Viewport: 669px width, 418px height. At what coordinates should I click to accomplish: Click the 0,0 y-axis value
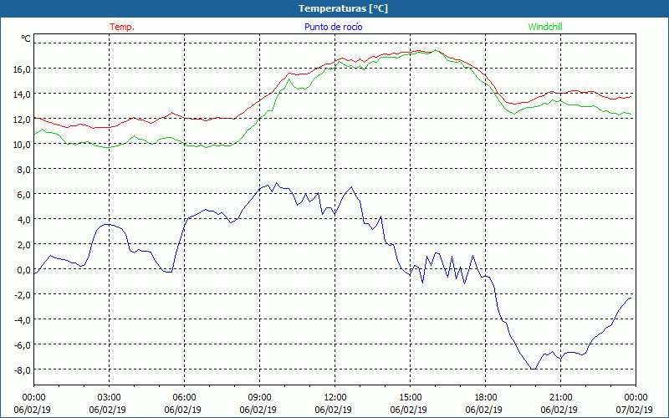click(x=24, y=270)
